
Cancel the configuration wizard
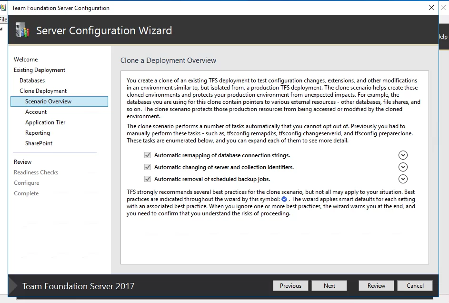[415, 286]
